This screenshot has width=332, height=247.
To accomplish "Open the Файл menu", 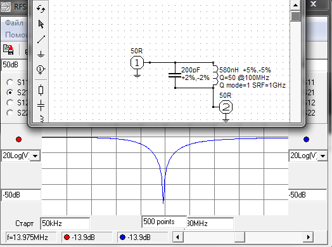I will pos(14,23).
